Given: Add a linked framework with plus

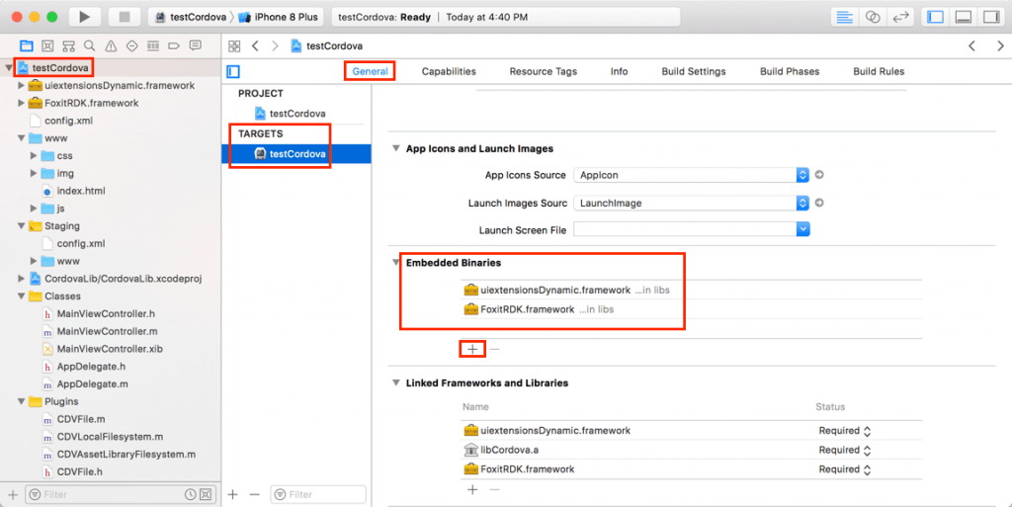Looking at the screenshot, I should click(472, 489).
